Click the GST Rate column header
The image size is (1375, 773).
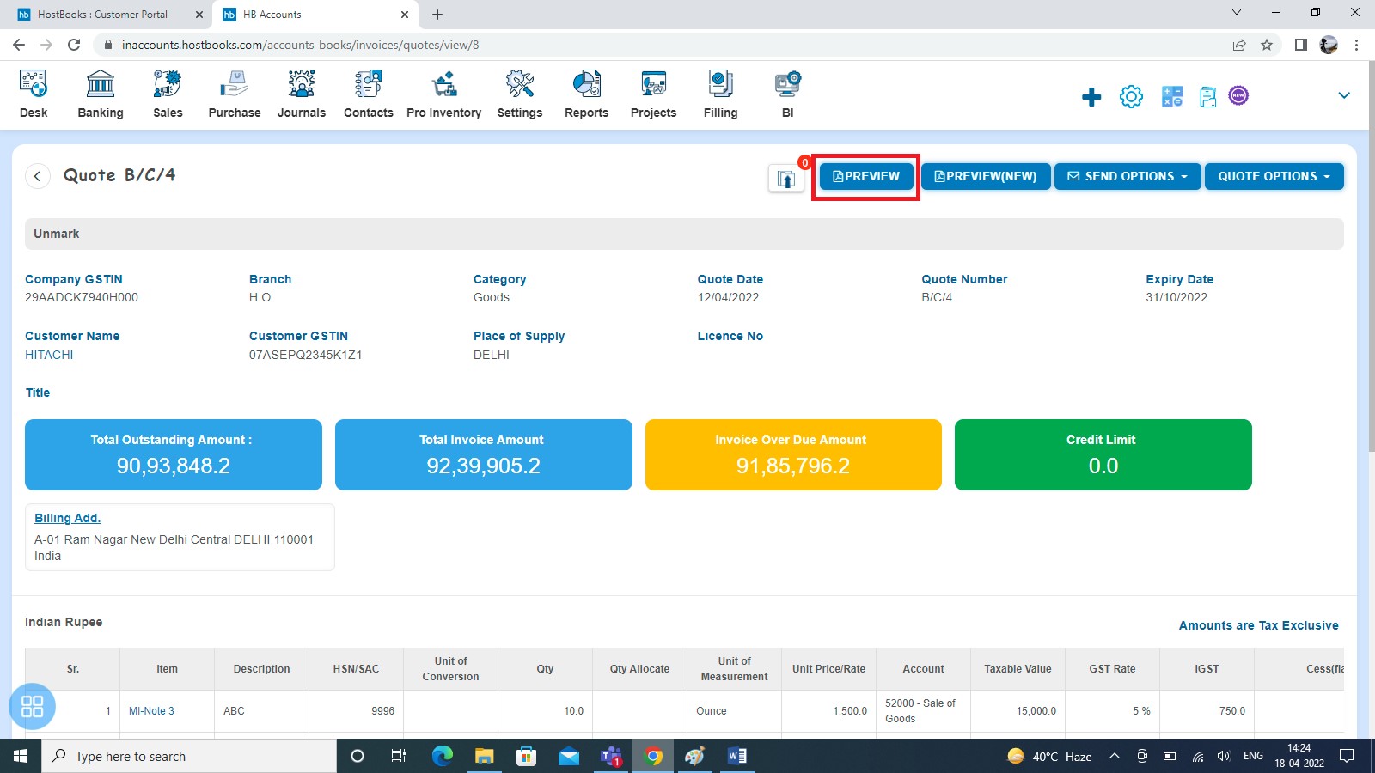[1112, 669]
